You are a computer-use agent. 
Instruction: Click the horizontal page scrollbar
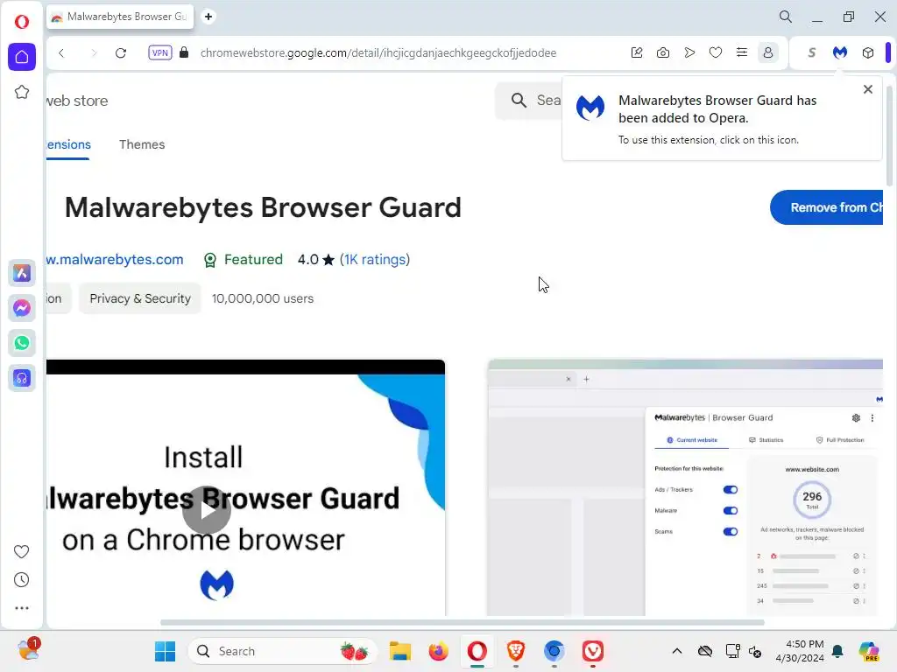pyautogui.click(x=463, y=622)
